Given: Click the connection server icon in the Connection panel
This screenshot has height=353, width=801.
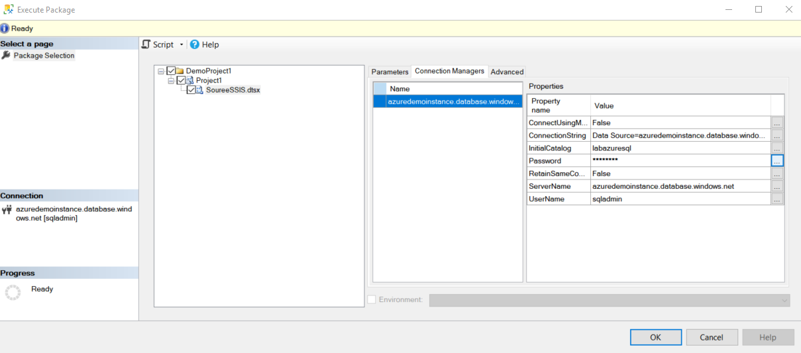Looking at the screenshot, I should click(x=7, y=209).
